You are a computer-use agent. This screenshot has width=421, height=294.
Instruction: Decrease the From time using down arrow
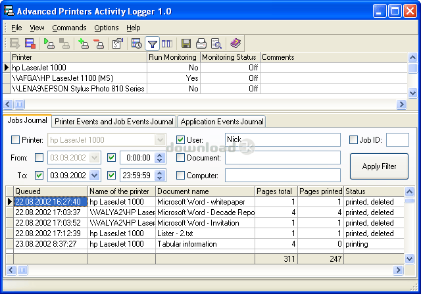160,160
